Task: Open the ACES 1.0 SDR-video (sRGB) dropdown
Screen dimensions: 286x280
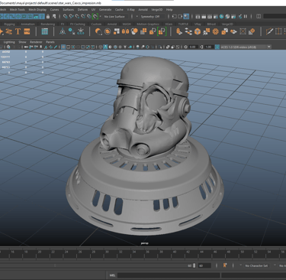Action: (x=246, y=47)
